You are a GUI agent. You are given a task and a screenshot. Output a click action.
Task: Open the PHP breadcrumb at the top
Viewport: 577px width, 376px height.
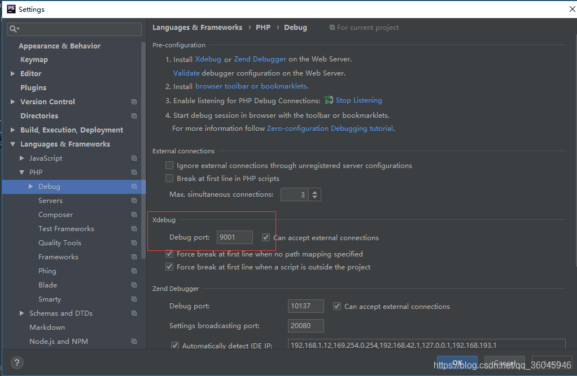(x=263, y=27)
